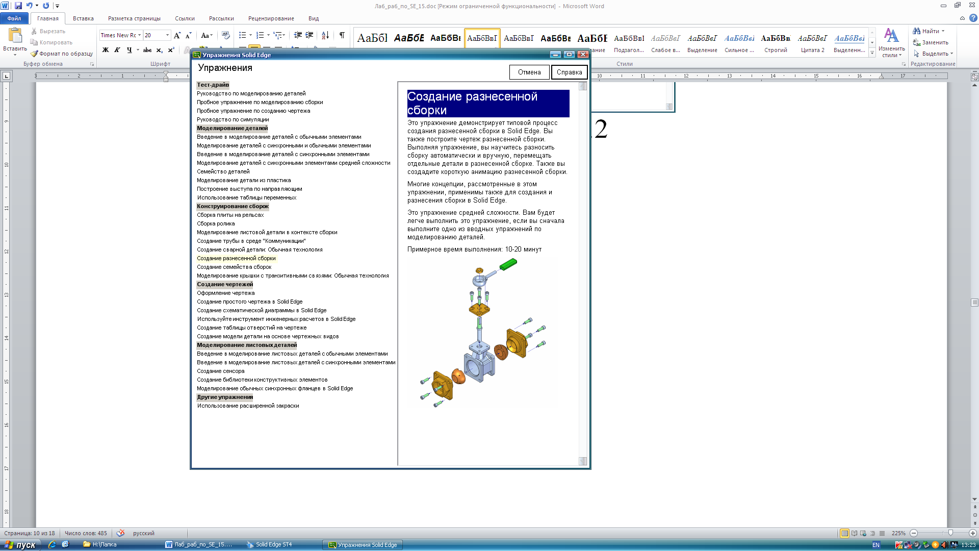Viewport: 979px width, 551px height.
Task: Open 'Семейство деталей' exercise link
Action: click(x=223, y=171)
